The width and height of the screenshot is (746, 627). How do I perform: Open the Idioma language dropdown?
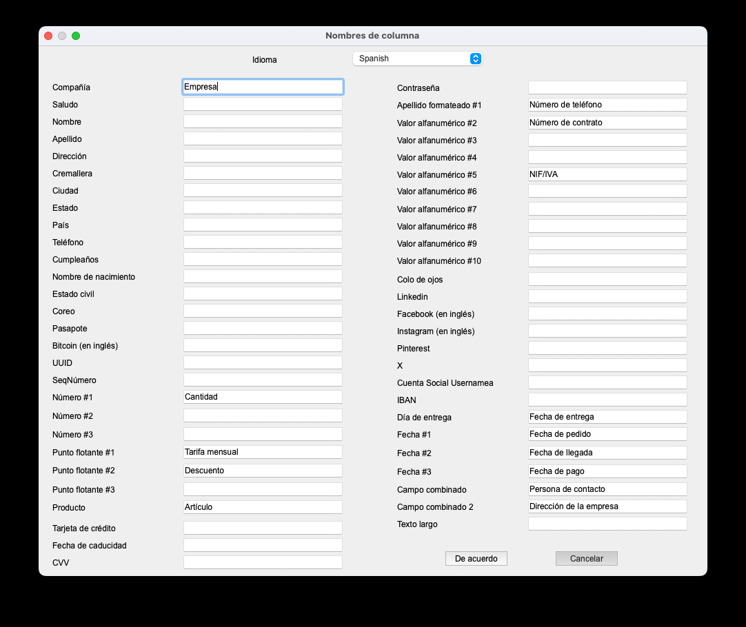click(417, 59)
